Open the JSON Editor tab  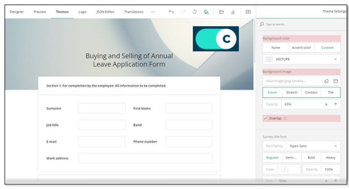[x=105, y=12]
